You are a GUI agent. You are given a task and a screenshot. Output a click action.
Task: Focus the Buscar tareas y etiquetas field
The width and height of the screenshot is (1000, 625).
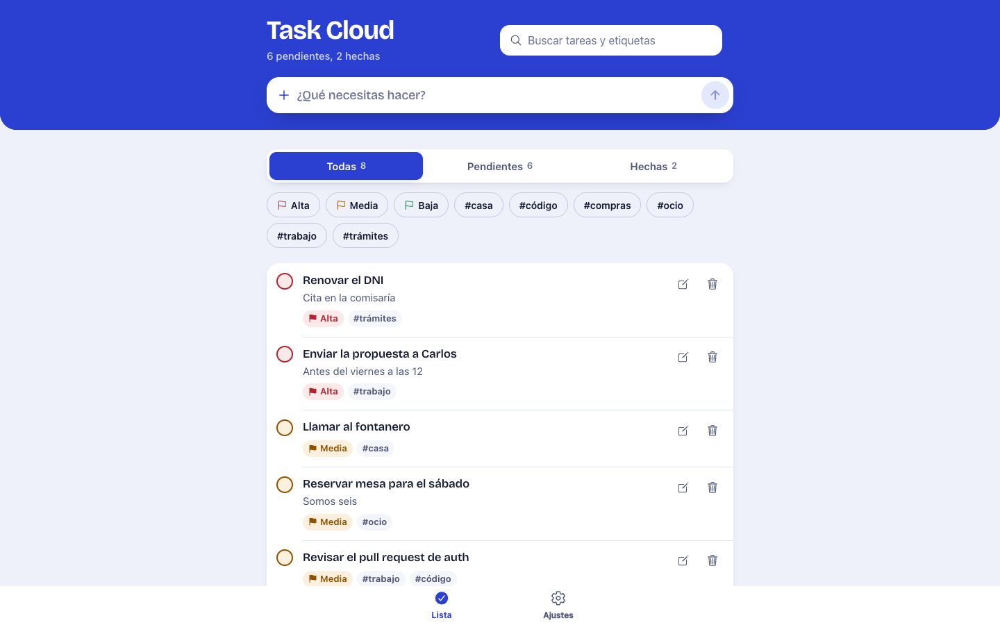coord(611,40)
